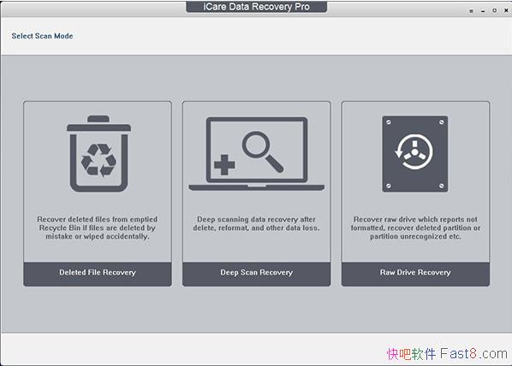Image resolution: width=512 pixels, height=366 pixels.
Task: Click the iCare Data Recovery Pro title
Action: [256, 7]
